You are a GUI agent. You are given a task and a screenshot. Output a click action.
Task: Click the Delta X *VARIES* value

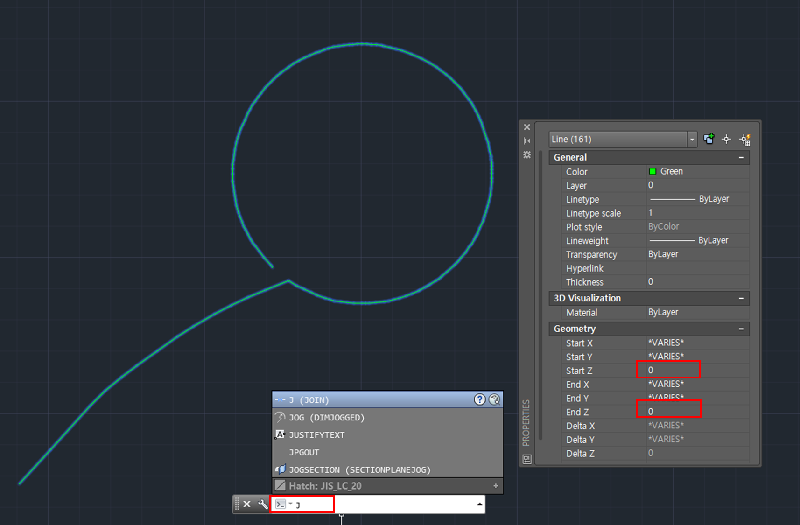pos(698,426)
